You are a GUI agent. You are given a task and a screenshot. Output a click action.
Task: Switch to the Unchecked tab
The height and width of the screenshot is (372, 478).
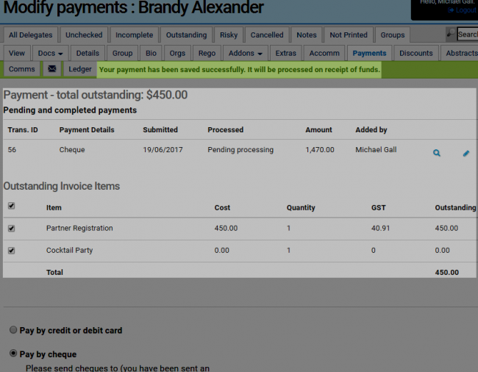click(84, 35)
